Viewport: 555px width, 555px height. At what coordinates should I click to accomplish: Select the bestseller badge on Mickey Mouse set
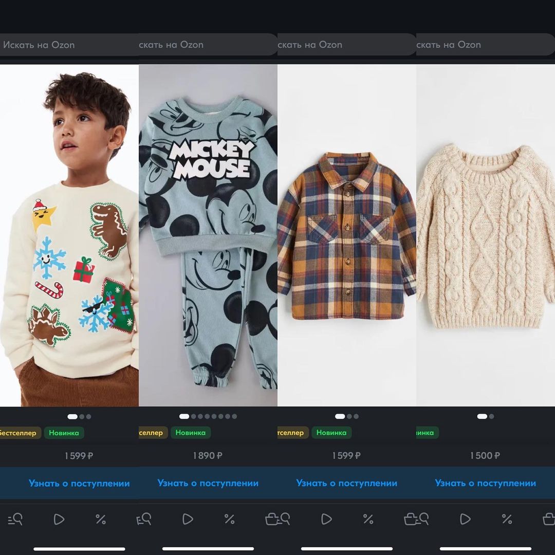pos(153,433)
